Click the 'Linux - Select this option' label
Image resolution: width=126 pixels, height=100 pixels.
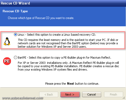[x=57, y=35]
